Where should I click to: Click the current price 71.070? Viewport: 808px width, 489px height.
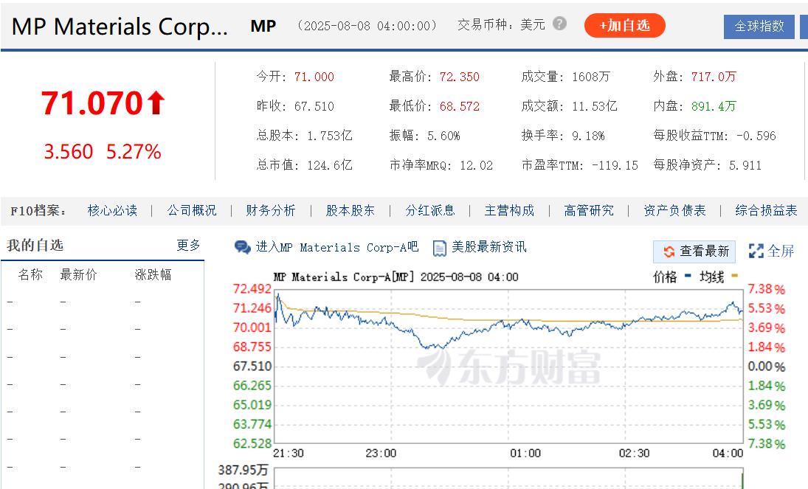pos(91,103)
